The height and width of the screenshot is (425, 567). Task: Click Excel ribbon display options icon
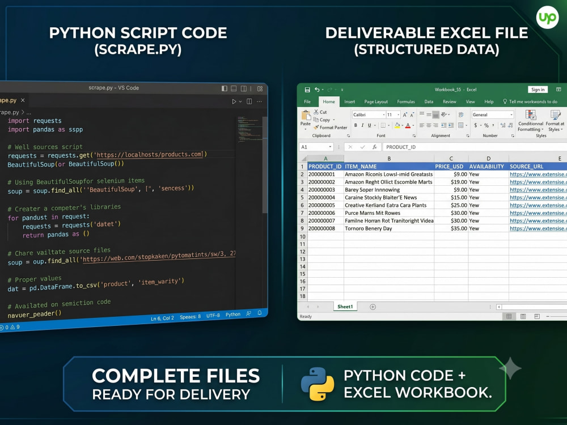[x=558, y=90]
